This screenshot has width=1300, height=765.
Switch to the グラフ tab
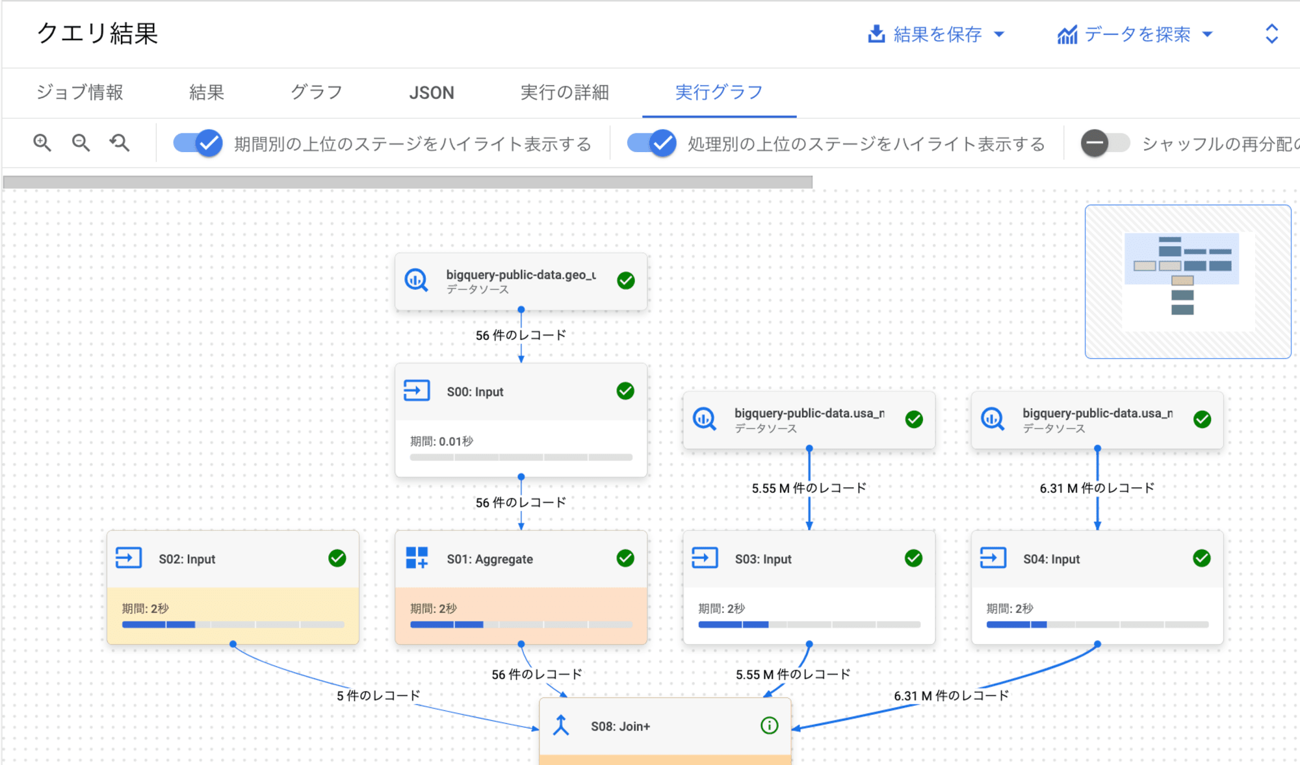[317, 92]
